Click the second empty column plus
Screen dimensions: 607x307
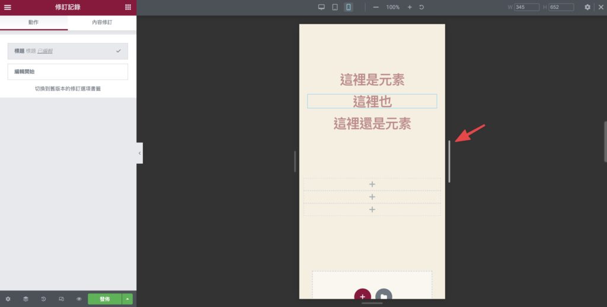372,197
